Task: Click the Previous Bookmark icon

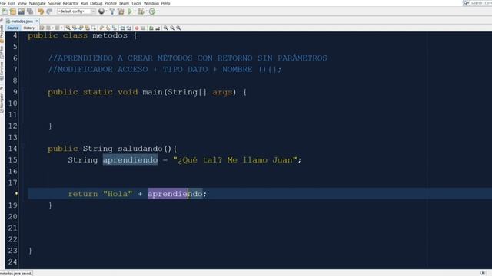Action: [x=101, y=28]
